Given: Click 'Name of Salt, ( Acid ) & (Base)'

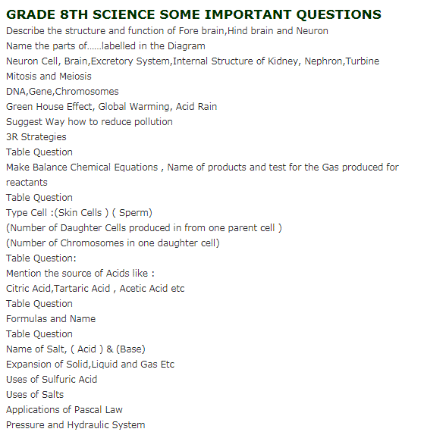Looking at the screenshot, I should click(76, 349).
